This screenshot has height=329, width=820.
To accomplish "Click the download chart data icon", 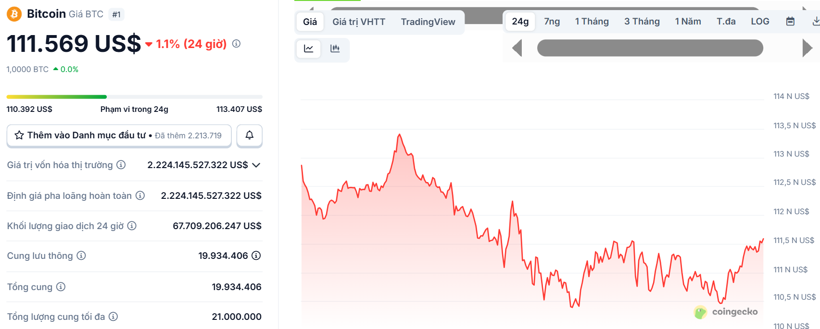I will tap(815, 21).
